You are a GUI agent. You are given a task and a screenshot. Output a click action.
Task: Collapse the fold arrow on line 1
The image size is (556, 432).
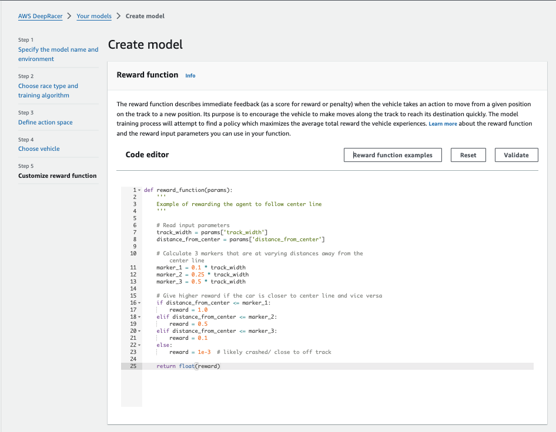click(x=139, y=190)
